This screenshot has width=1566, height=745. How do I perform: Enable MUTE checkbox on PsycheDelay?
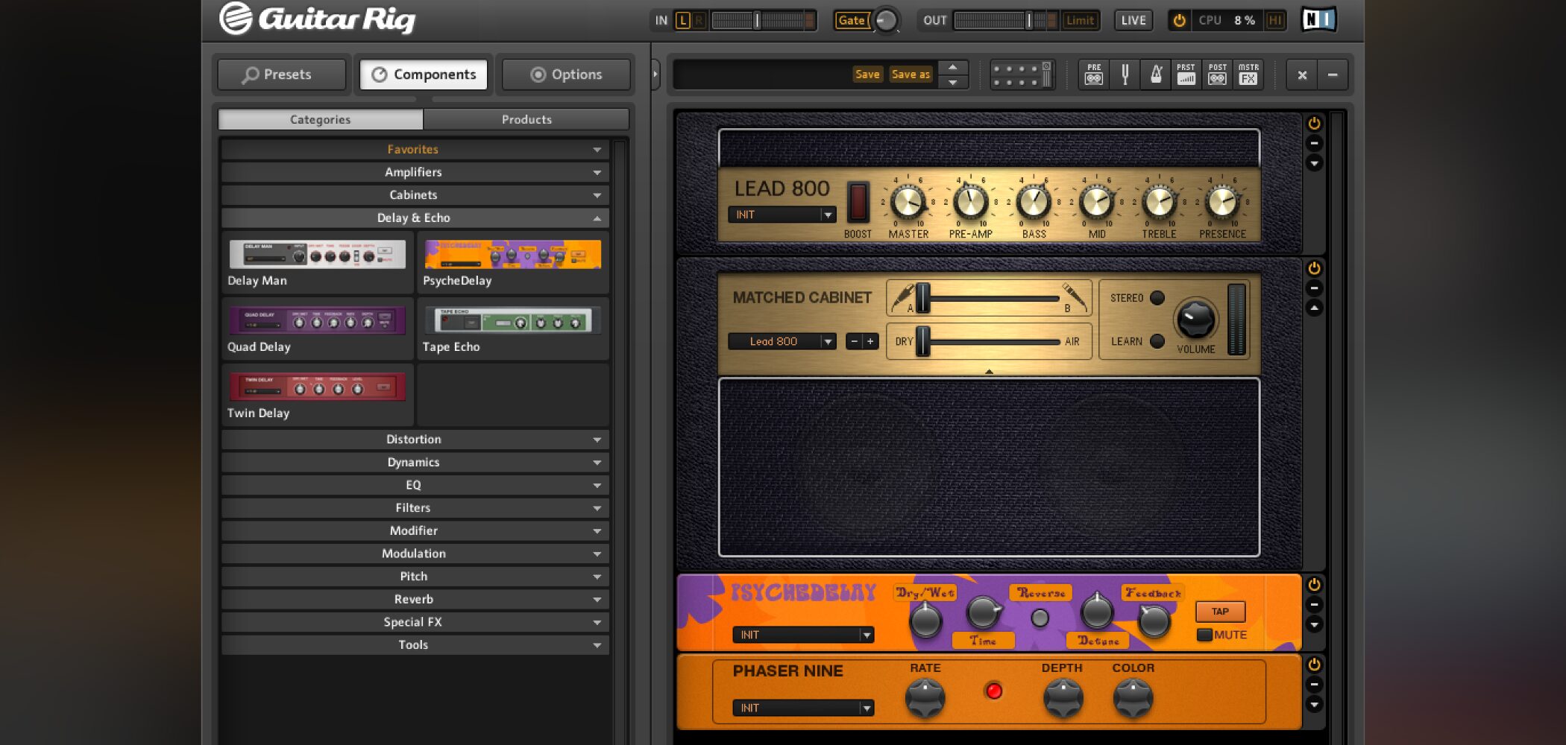pos(1204,635)
